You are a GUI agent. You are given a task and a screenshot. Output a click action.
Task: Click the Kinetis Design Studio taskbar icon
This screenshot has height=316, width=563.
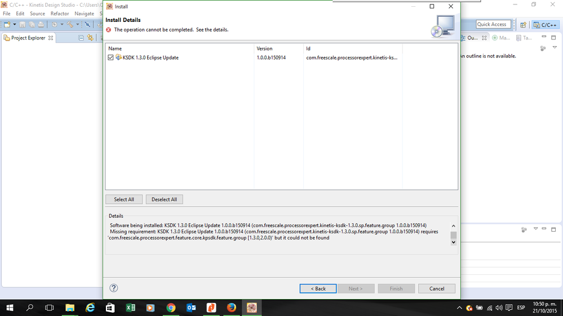[252, 308]
